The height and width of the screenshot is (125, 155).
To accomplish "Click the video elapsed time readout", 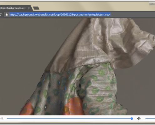I will (2, 118).
